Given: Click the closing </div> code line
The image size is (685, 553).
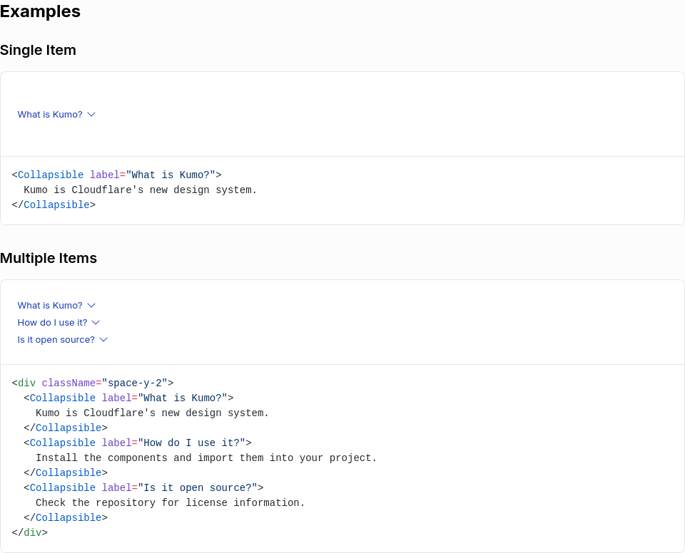Looking at the screenshot, I should (x=30, y=533).
